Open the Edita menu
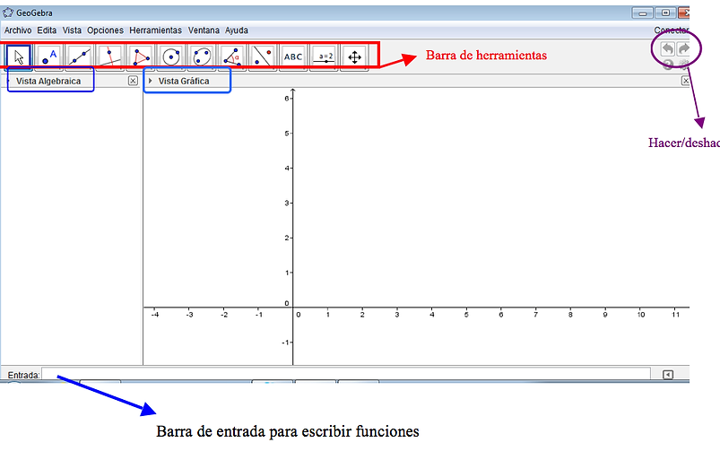 [47, 30]
